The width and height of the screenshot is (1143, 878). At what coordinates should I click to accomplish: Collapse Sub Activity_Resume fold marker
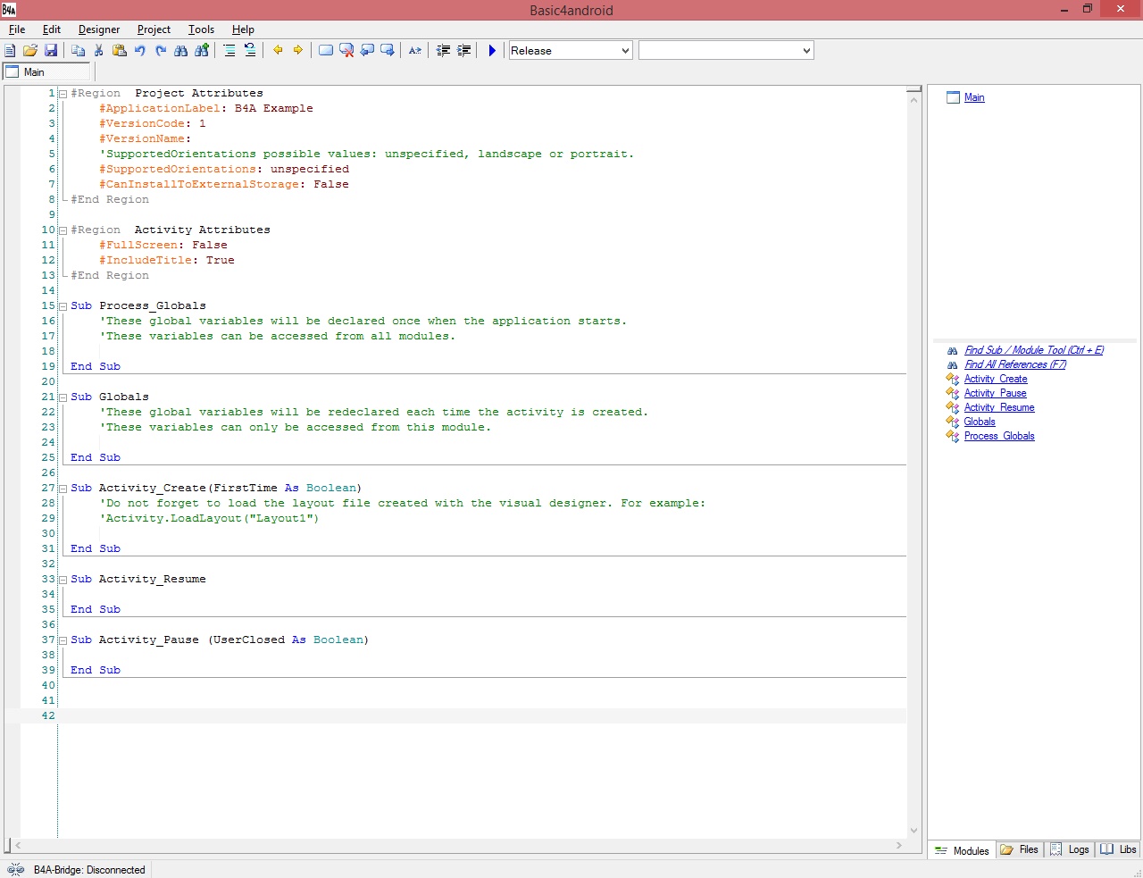coord(63,580)
